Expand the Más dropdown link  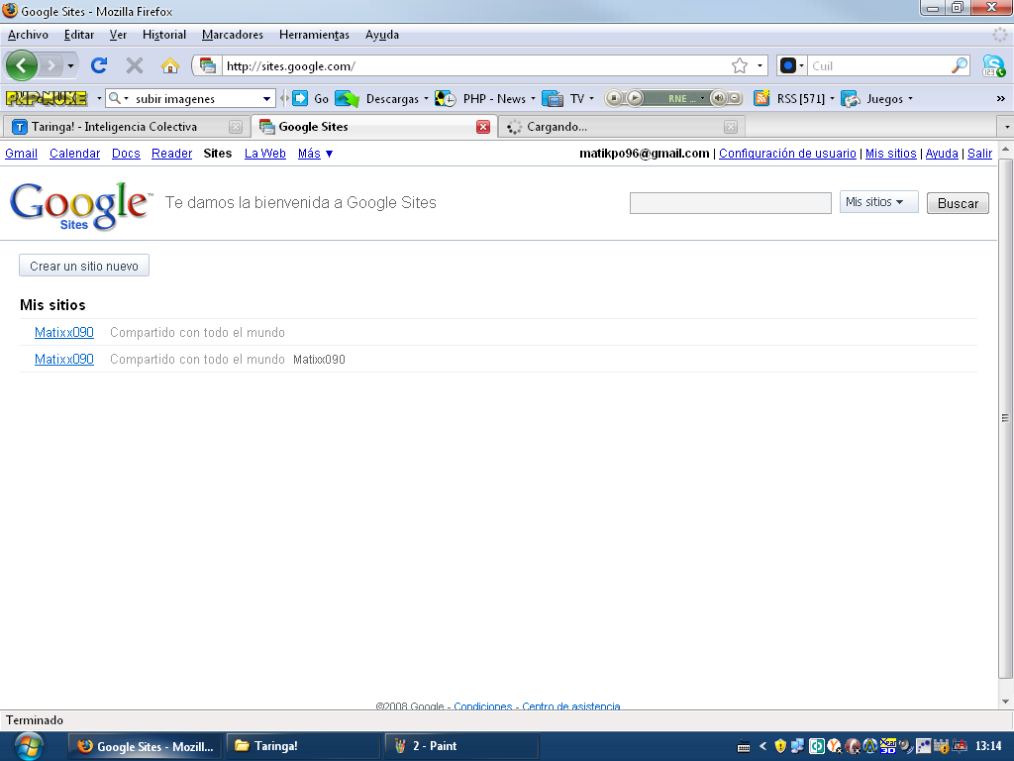[316, 154]
